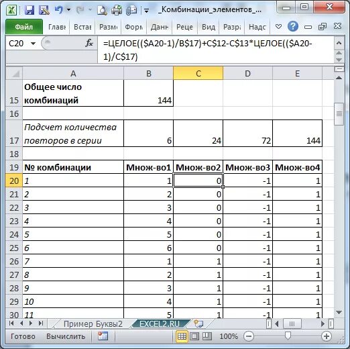The image size is (350, 349).
Task: Select row 17 header
Action: tap(14, 134)
